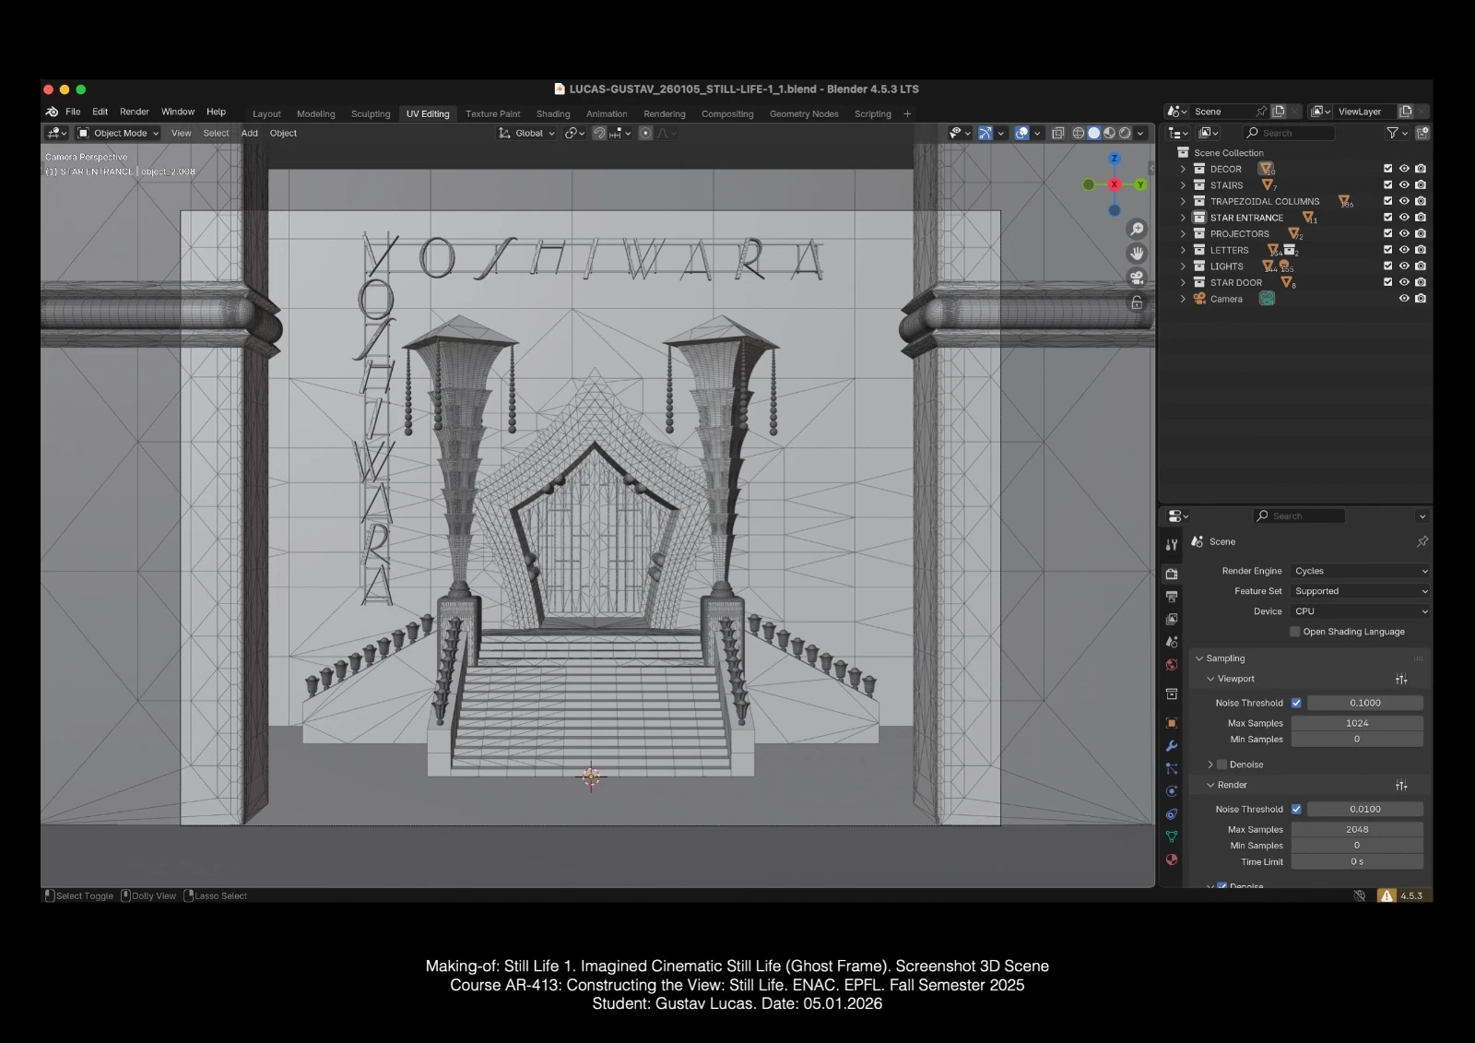The height and width of the screenshot is (1043, 1475).
Task: Click the Blender logo menu icon
Action: (52, 112)
